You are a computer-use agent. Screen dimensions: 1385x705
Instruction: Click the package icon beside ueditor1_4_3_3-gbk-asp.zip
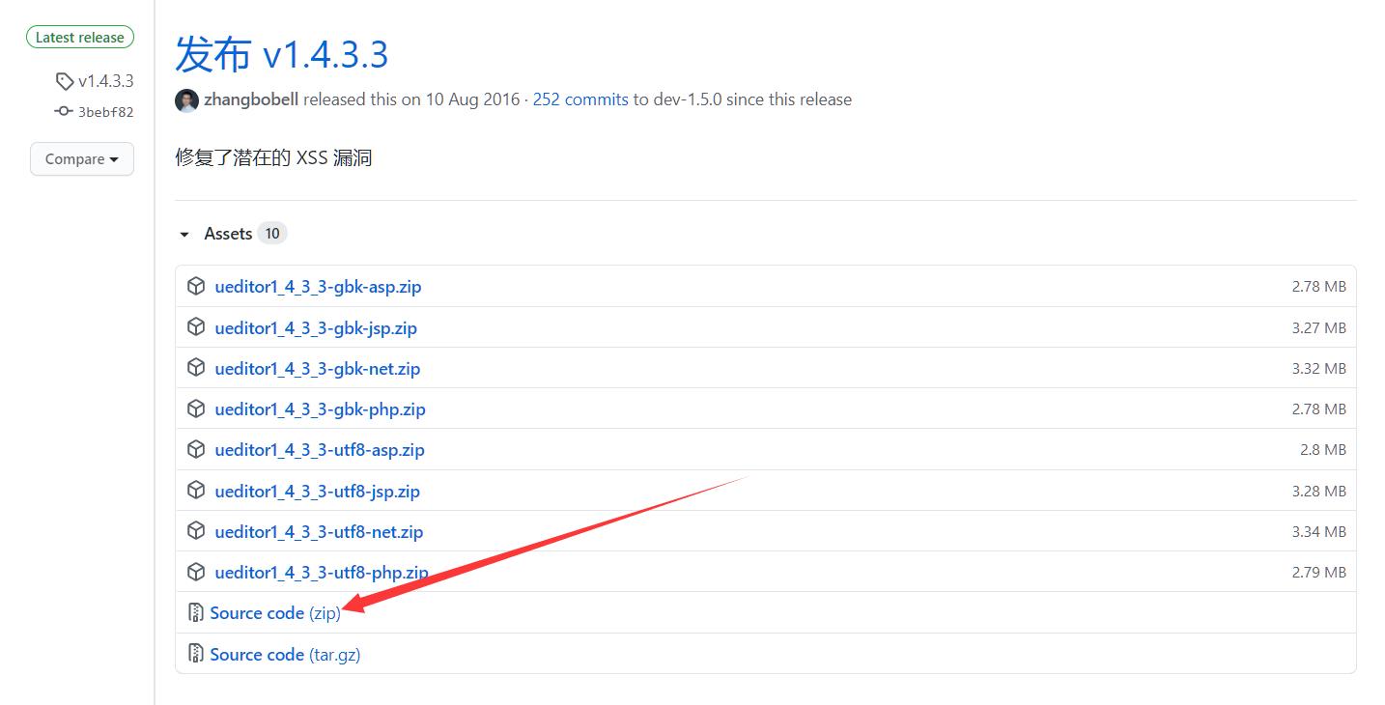click(x=196, y=286)
